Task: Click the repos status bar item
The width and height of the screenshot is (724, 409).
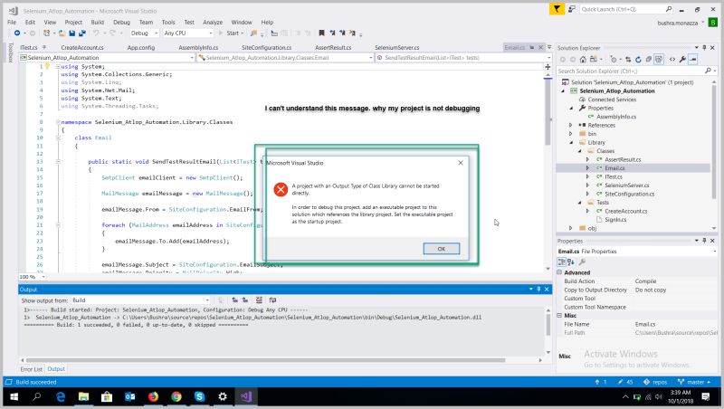Action: [x=655, y=382]
